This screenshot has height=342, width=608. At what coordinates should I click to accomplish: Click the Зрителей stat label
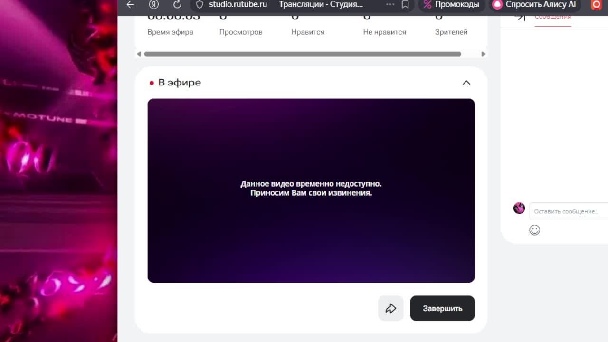point(451,32)
